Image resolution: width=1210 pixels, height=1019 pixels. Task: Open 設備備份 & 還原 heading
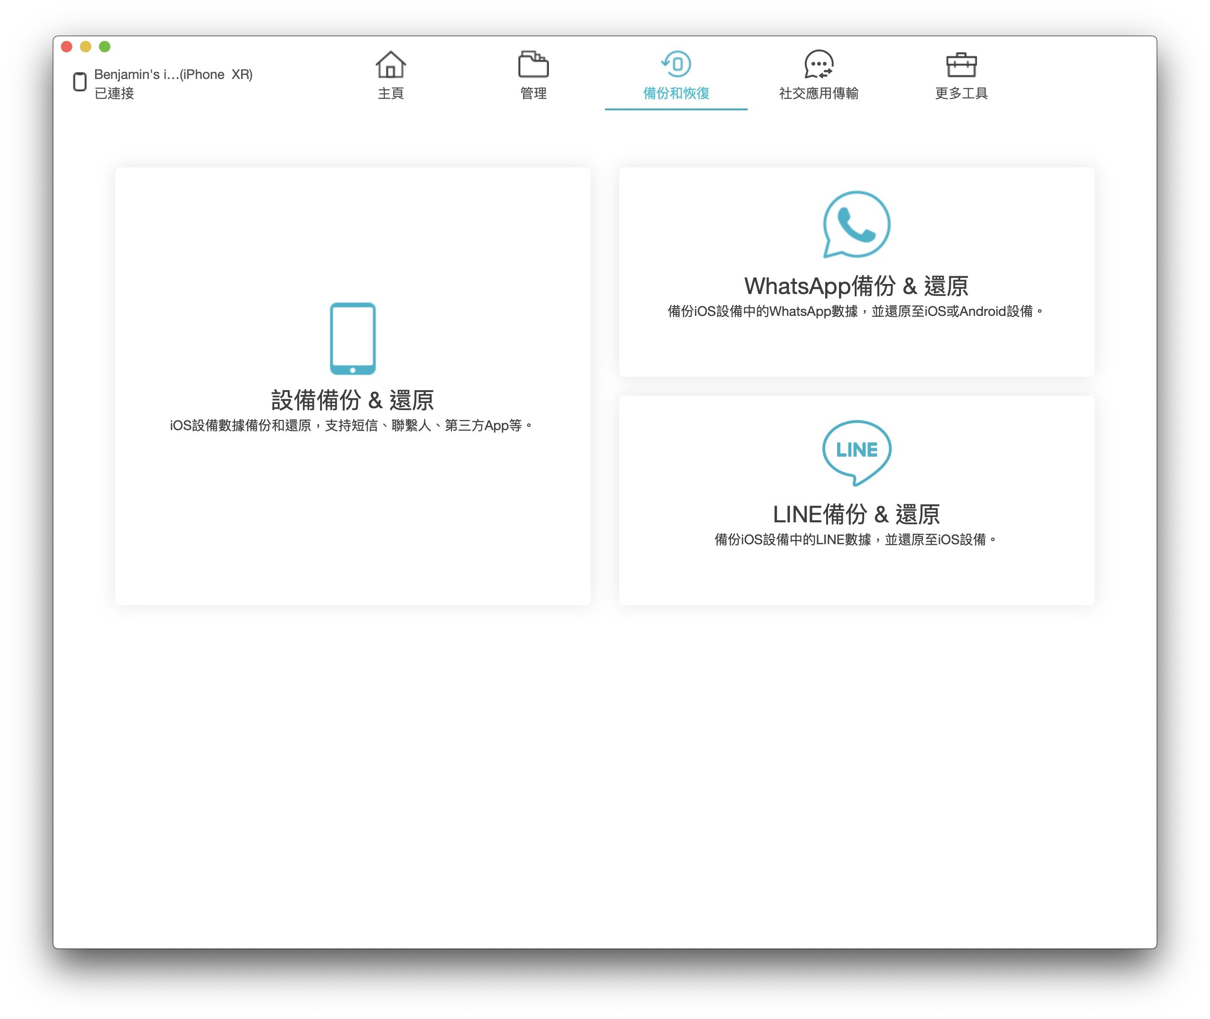(x=352, y=400)
